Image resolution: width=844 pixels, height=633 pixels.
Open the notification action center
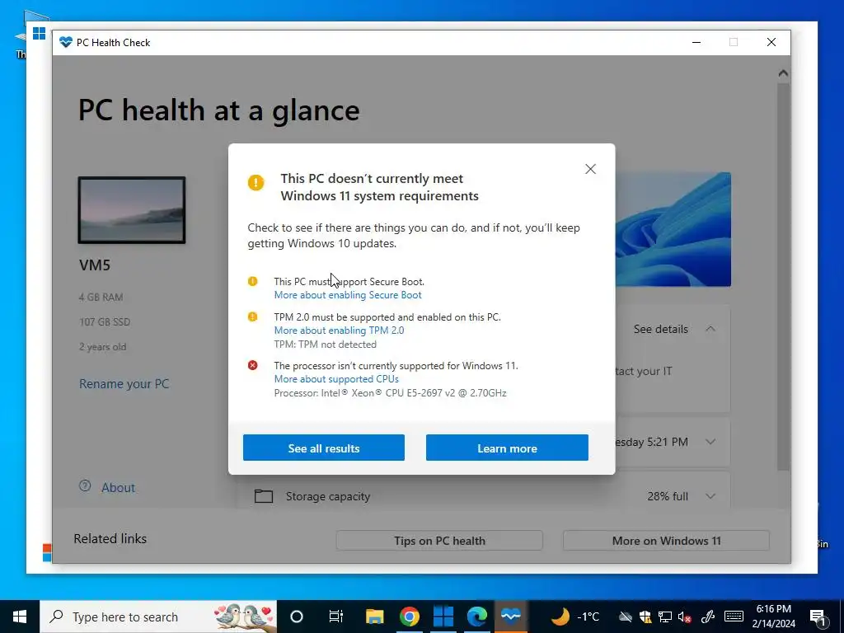click(818, 617)
